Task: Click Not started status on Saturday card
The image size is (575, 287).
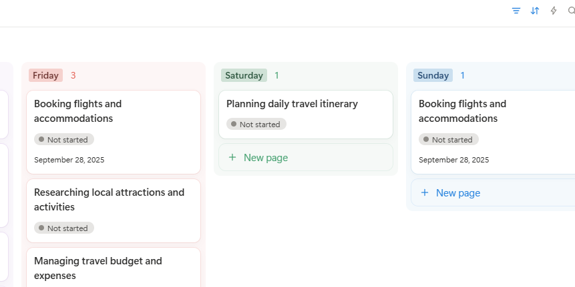Action: coord(256,125)
